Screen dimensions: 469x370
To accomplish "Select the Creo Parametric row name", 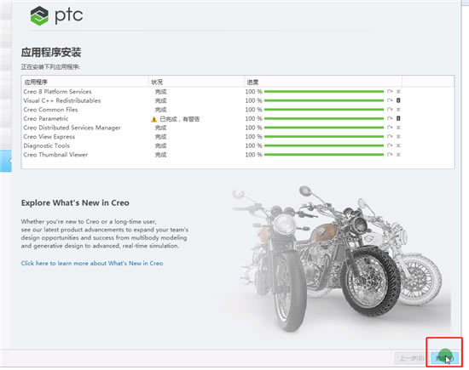I will click(46, 118).
